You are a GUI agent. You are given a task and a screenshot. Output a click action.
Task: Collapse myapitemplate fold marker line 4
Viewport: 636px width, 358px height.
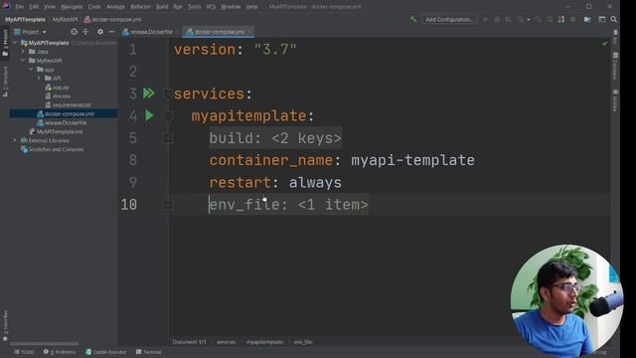click(x=168, y=116)
